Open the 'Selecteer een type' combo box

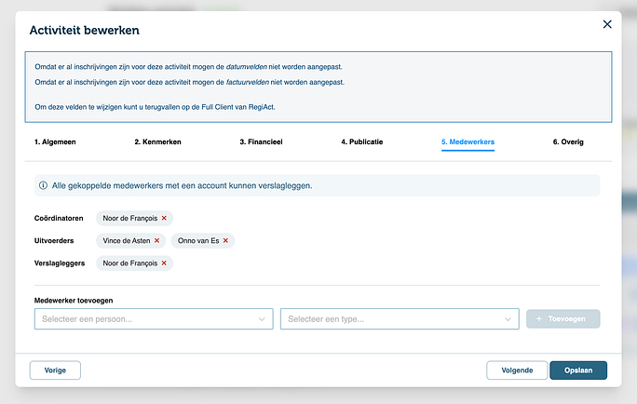coord(391,319)
